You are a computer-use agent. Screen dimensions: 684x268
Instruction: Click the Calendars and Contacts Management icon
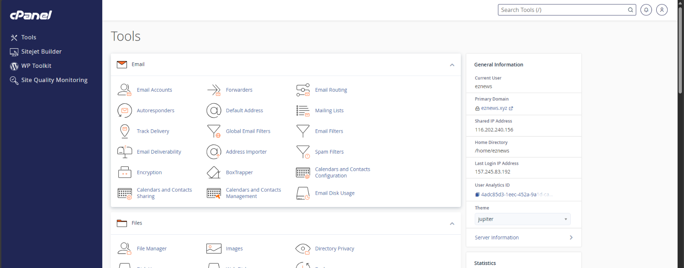click(x=214, y=193)
